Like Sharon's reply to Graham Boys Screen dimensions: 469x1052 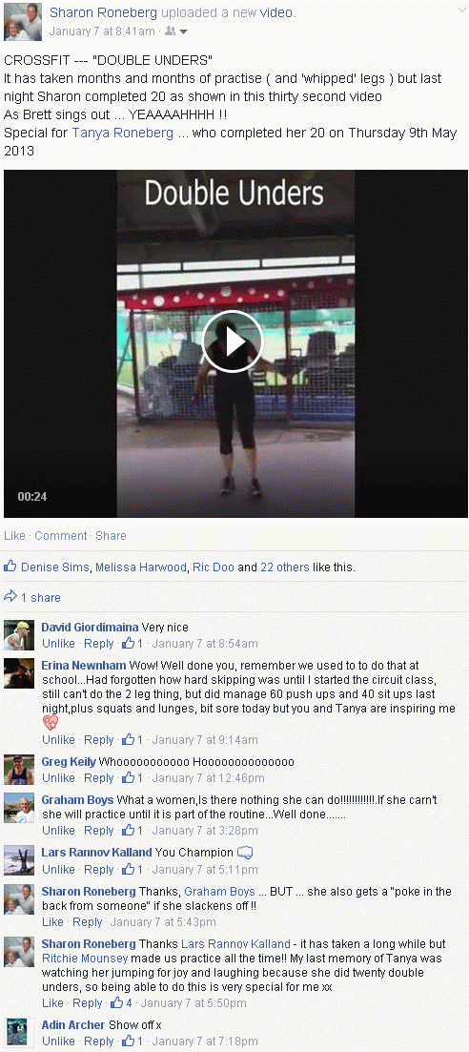click(x=52, y=921)
